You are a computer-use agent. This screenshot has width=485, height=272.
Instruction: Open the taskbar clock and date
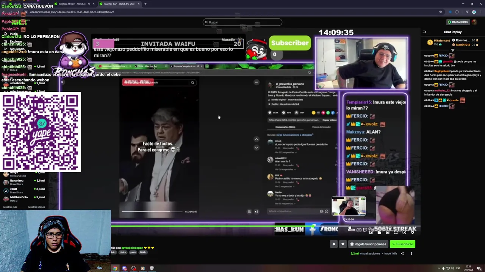pyautogui.click(x=468, y=268)
